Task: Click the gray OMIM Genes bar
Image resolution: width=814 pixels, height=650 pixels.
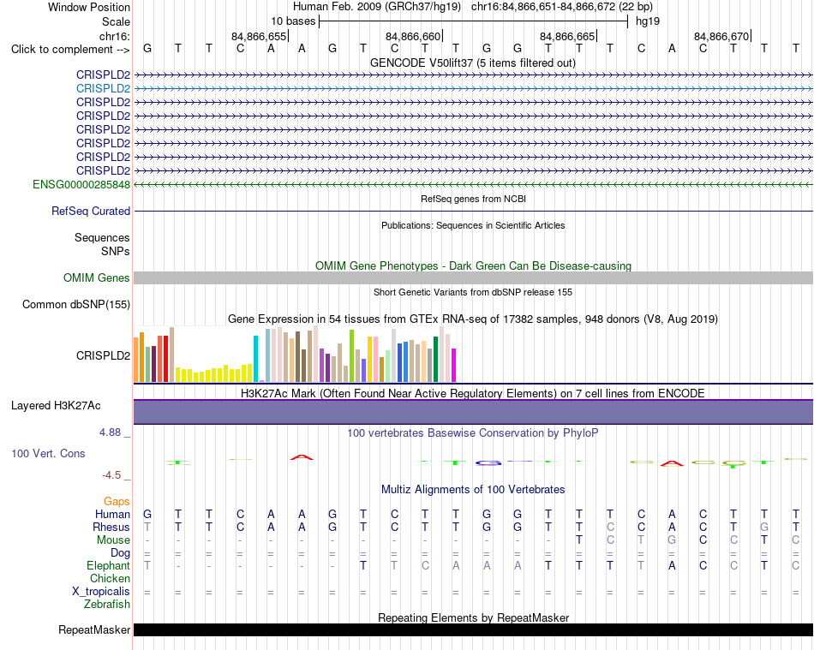Action: coord(473,278)
